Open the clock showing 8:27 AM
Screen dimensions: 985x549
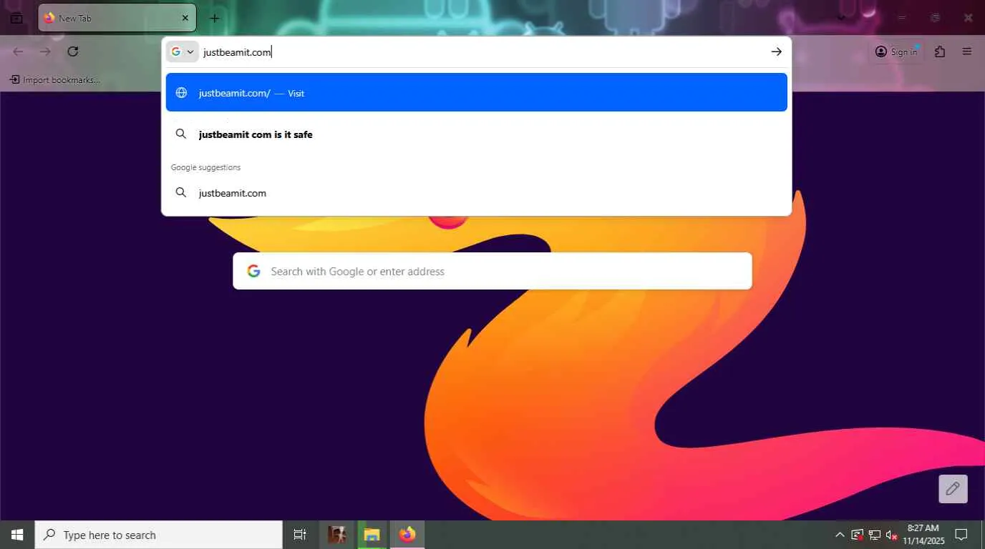(923, 535)
